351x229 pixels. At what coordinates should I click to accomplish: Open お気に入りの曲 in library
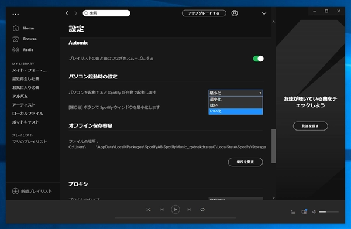click(x=26, y=88)
